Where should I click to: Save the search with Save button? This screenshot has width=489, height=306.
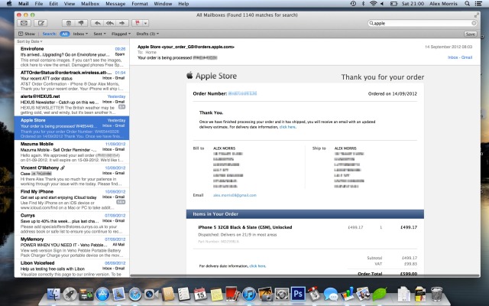[x=471, y=34]
